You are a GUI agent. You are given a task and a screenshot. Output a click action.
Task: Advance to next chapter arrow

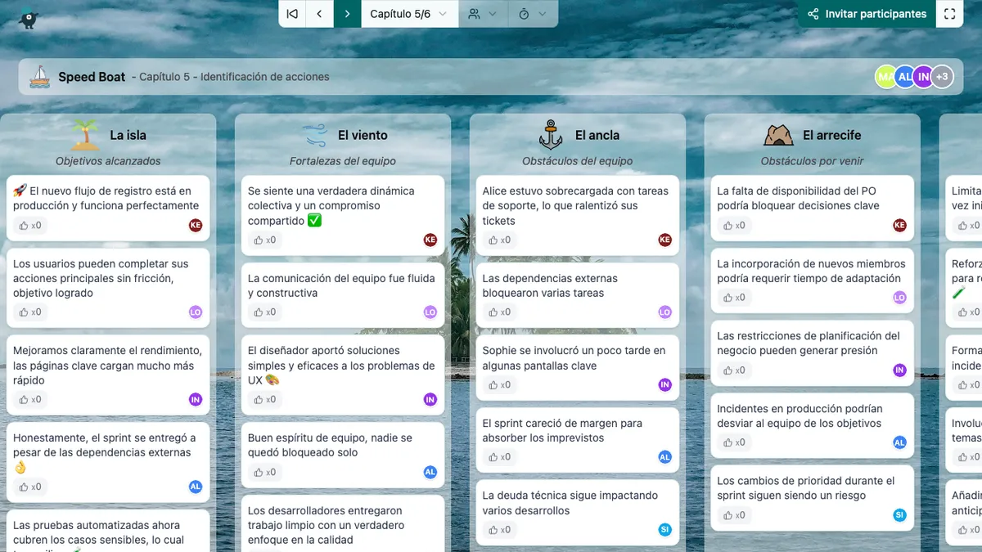coord(347,14)
